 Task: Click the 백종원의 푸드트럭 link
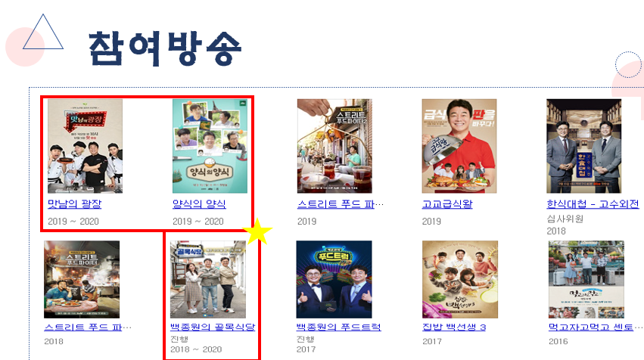tap(339, 327)
